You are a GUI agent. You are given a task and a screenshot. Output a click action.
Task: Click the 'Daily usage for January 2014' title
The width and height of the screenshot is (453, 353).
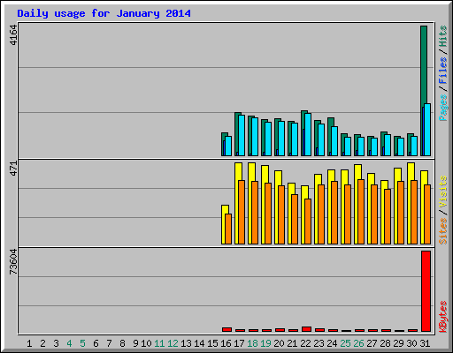click(x=104, y=13)
